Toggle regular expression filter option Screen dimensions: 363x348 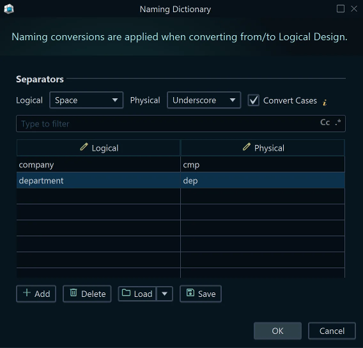tap(338, 122)
